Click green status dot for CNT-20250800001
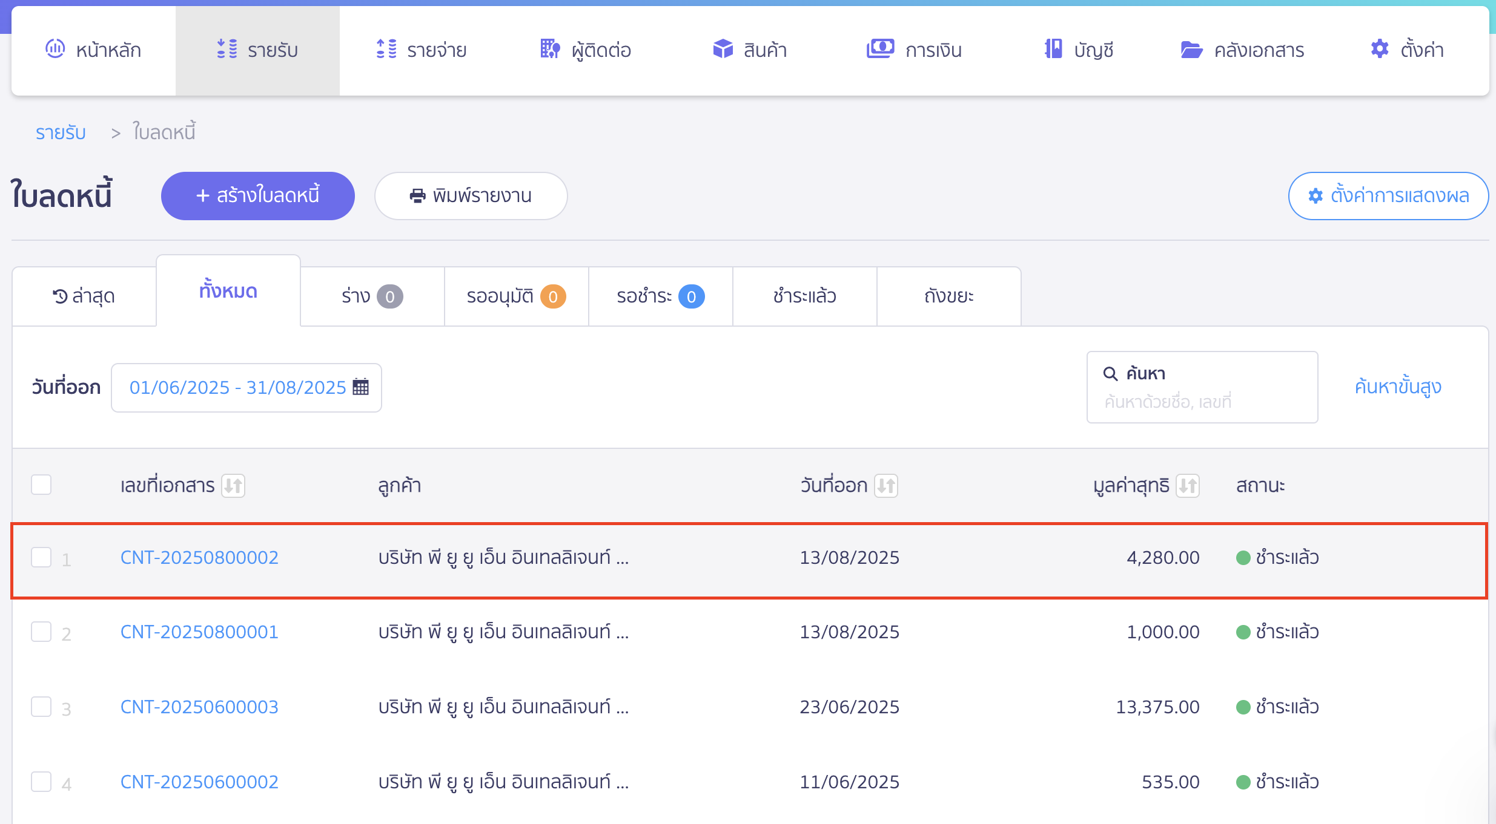 point(1243,632)
